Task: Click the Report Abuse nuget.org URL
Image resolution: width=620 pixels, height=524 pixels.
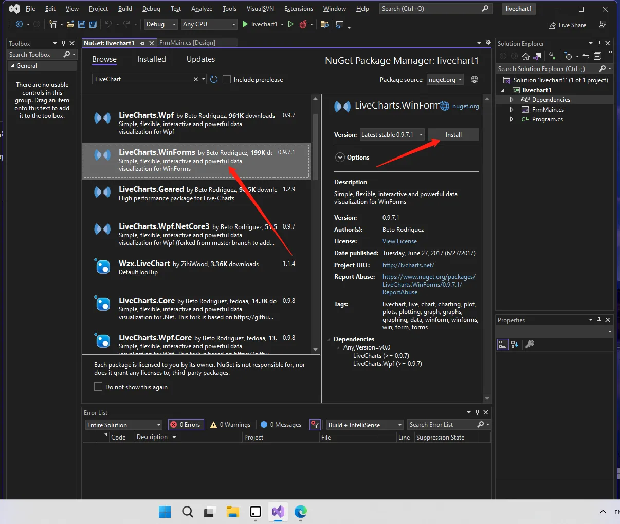Action: point(429,285)
